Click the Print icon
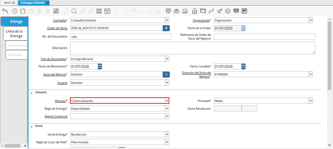This screenshot has height=149, width=333. pos(185,11)
